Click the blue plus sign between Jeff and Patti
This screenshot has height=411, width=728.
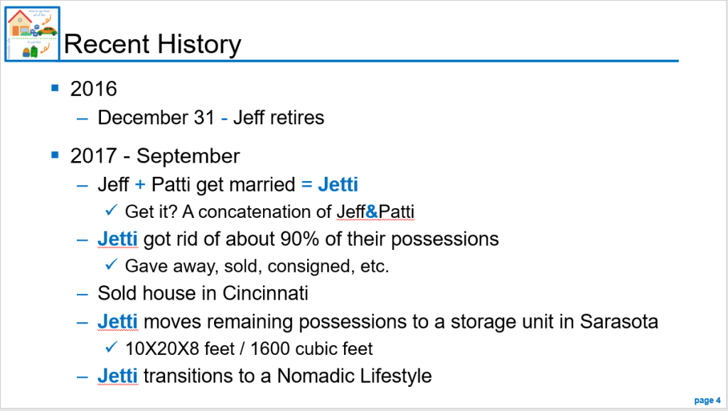point(139,185)
